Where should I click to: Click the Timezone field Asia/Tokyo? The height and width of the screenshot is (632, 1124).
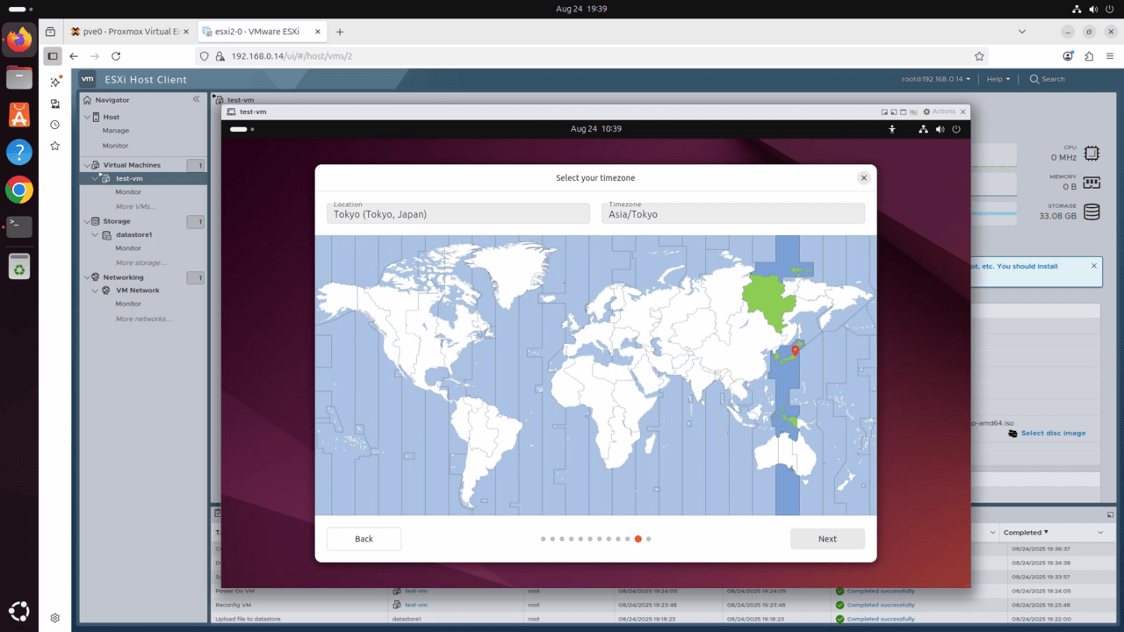[733, 213]
